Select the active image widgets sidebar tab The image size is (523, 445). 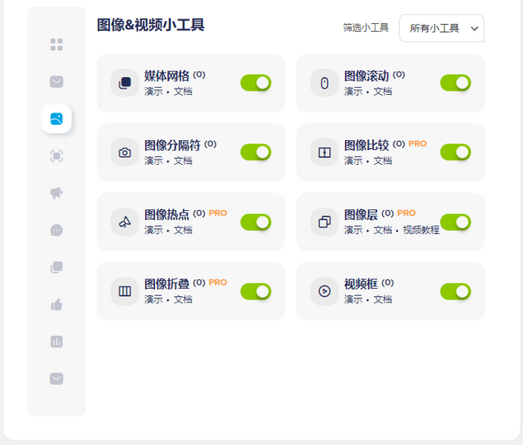point(57,119)
